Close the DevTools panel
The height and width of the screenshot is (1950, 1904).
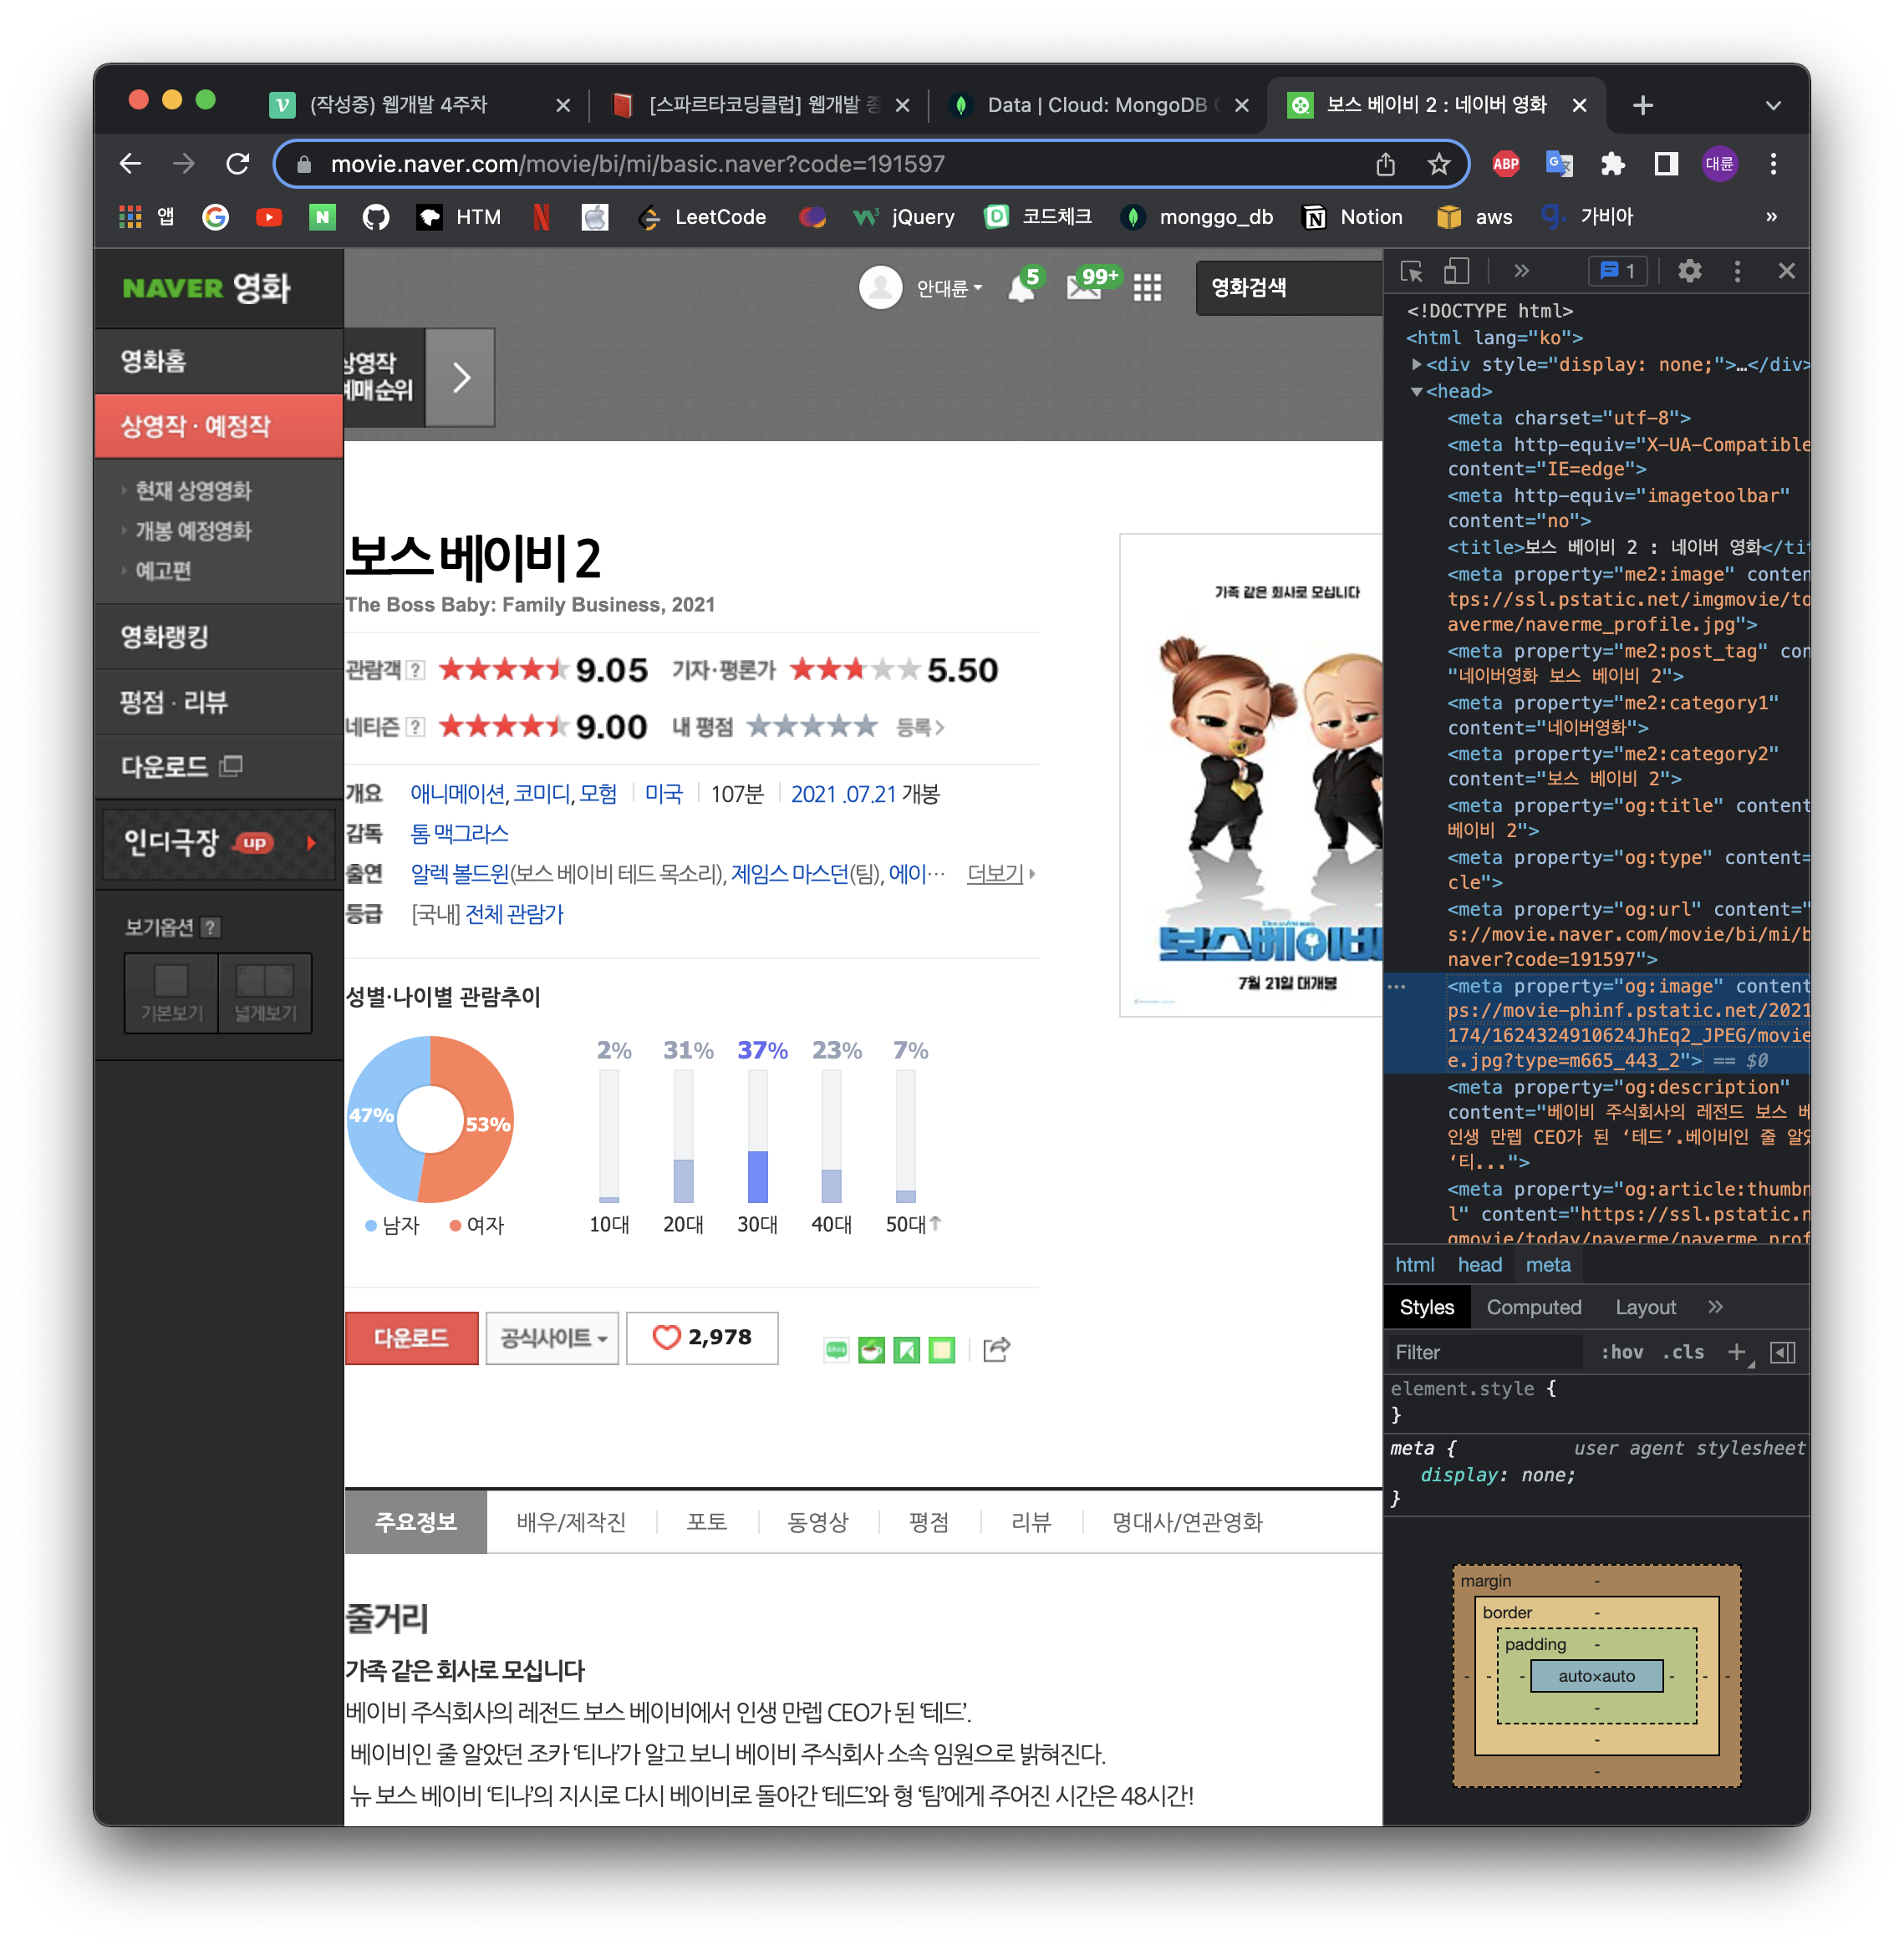click(1786, 271)
